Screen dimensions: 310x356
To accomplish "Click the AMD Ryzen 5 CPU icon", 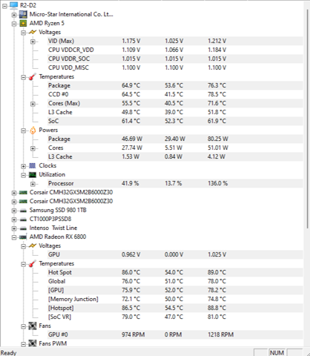I will [23, 23].
